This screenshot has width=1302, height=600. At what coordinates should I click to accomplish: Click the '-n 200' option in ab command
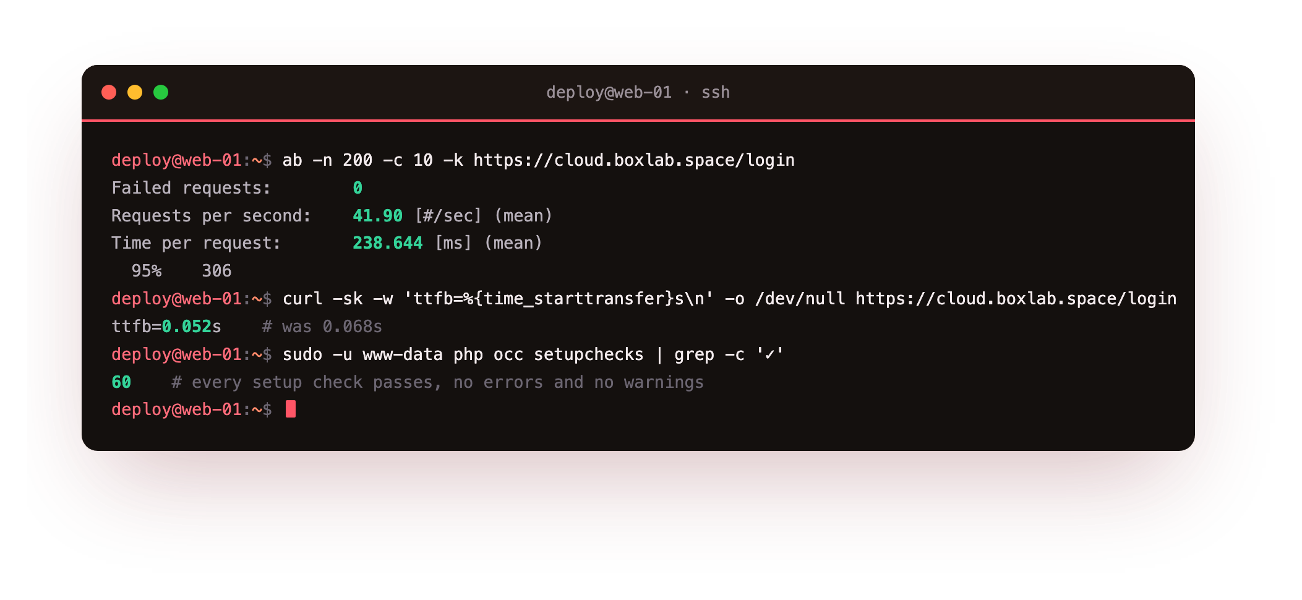coord(343,160)
